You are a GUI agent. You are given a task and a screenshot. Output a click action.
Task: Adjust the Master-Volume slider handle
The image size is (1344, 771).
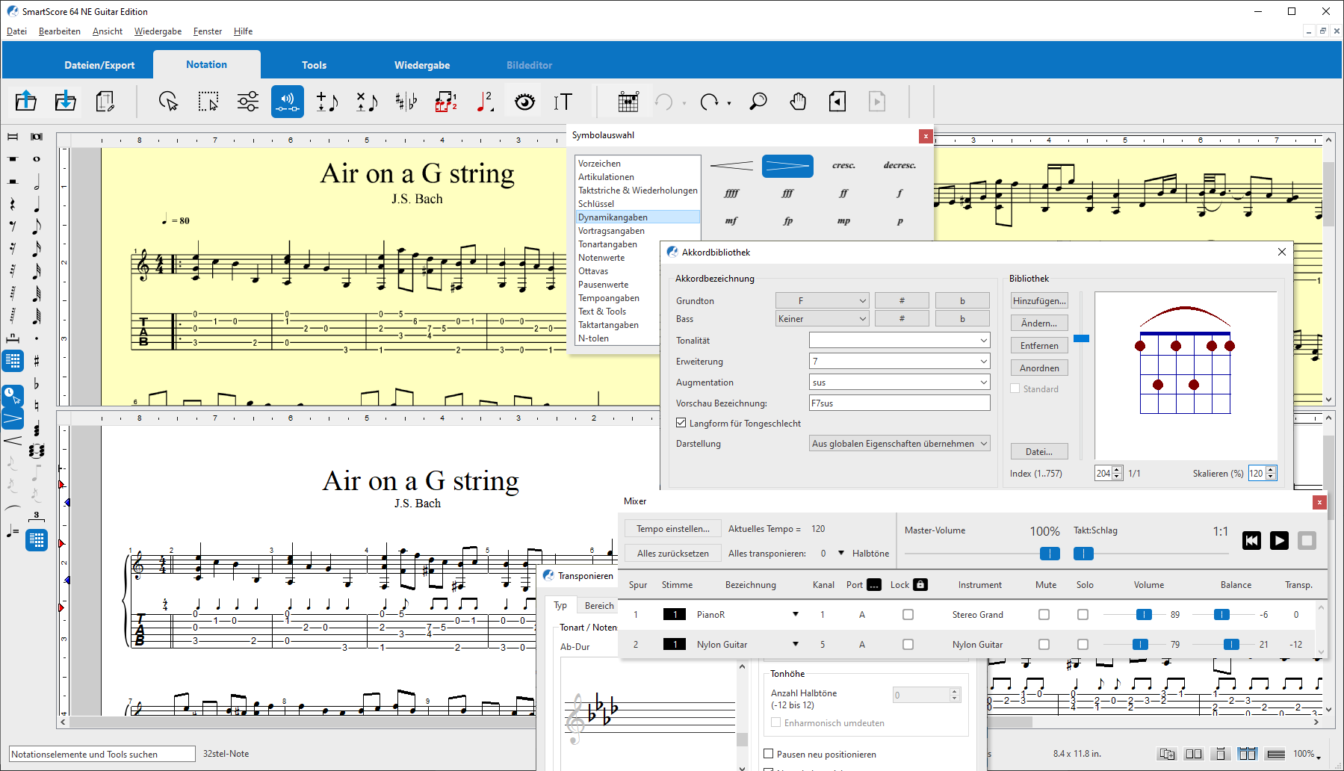tap(1049, 554)
